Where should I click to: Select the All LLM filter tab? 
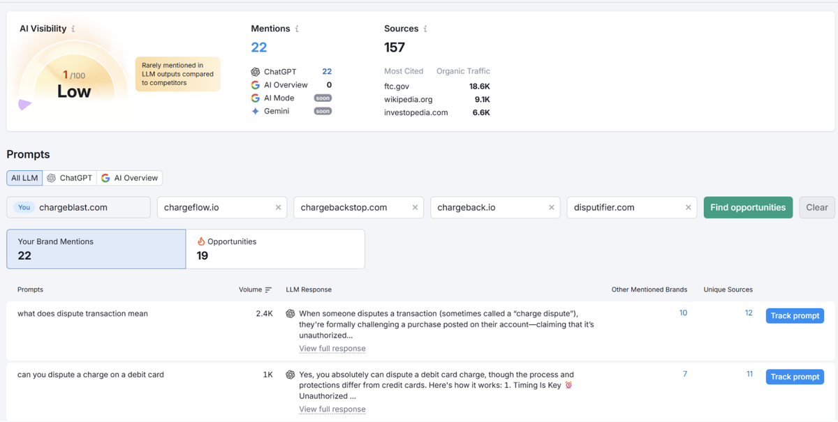[24, 178]
